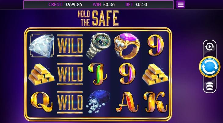The width and height of the screenshot is (223, 123).
Task: Open the autoplay spin control
Action: click(210, 47)
